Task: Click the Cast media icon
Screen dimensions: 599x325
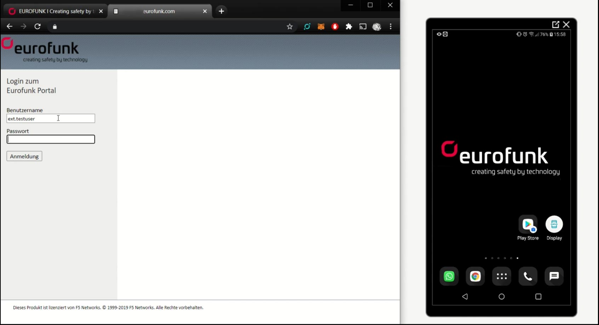Action: point(363,26)
